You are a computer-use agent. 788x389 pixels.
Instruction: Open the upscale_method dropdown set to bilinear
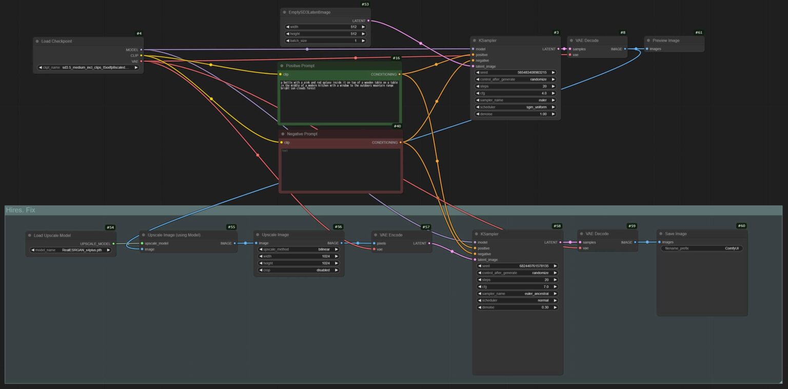299,249
